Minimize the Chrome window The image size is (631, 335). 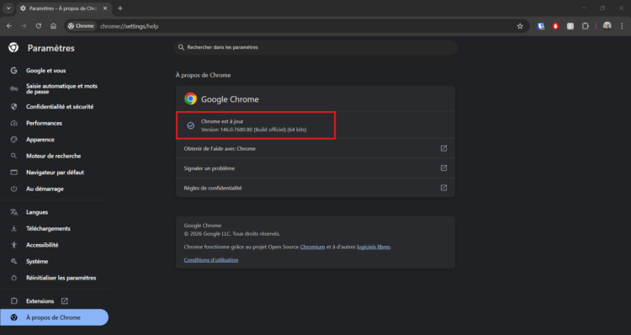coord(584,8)
